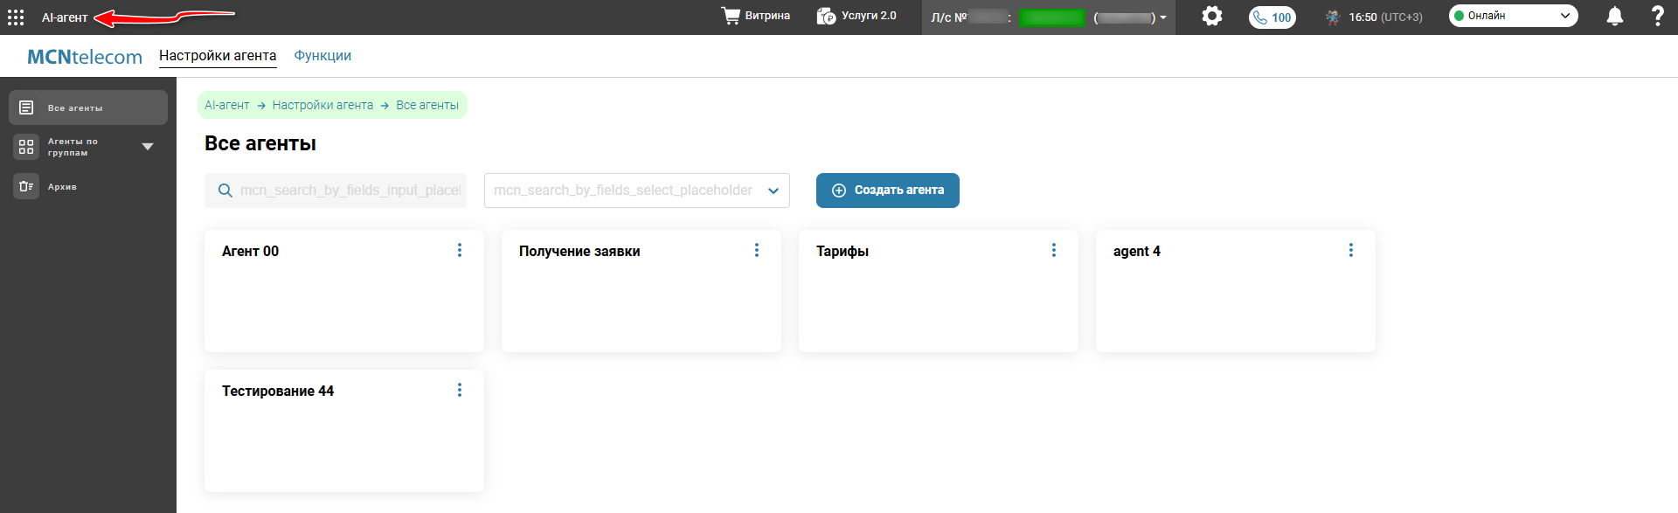The height and width of the screenshot is (513, 1678).
Task: Click the search magnifier icon
Action: (x=225, y=191)
